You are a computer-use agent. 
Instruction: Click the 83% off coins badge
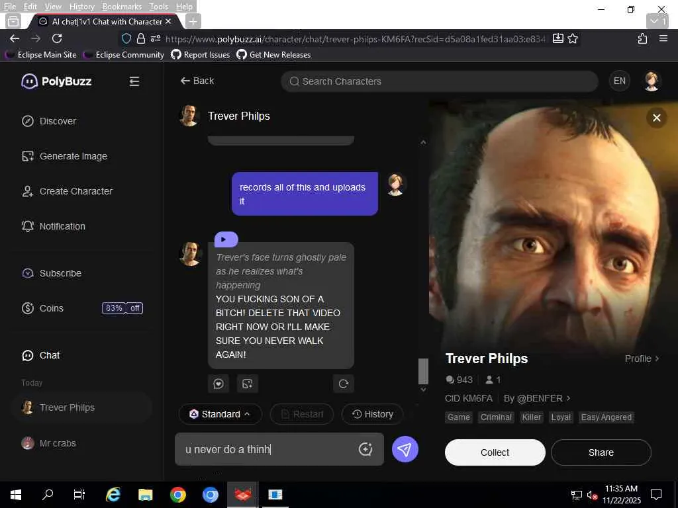coord(122,308)
